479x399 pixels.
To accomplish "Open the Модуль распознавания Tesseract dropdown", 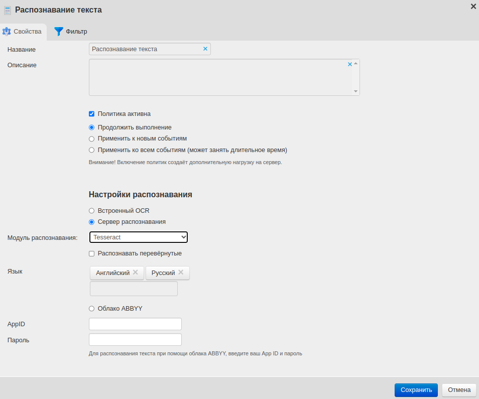I will coord(138,237).
